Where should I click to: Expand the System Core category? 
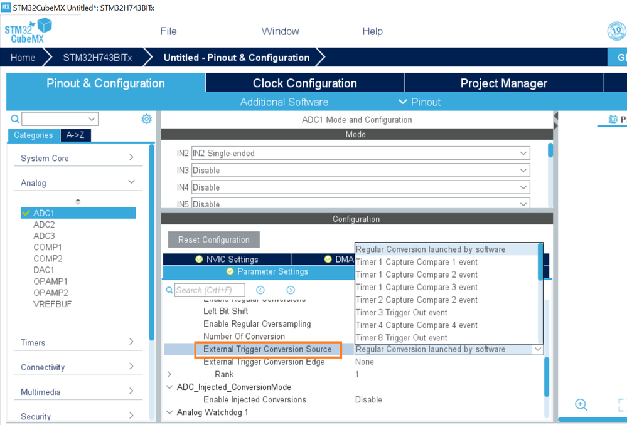click(78, 158)
